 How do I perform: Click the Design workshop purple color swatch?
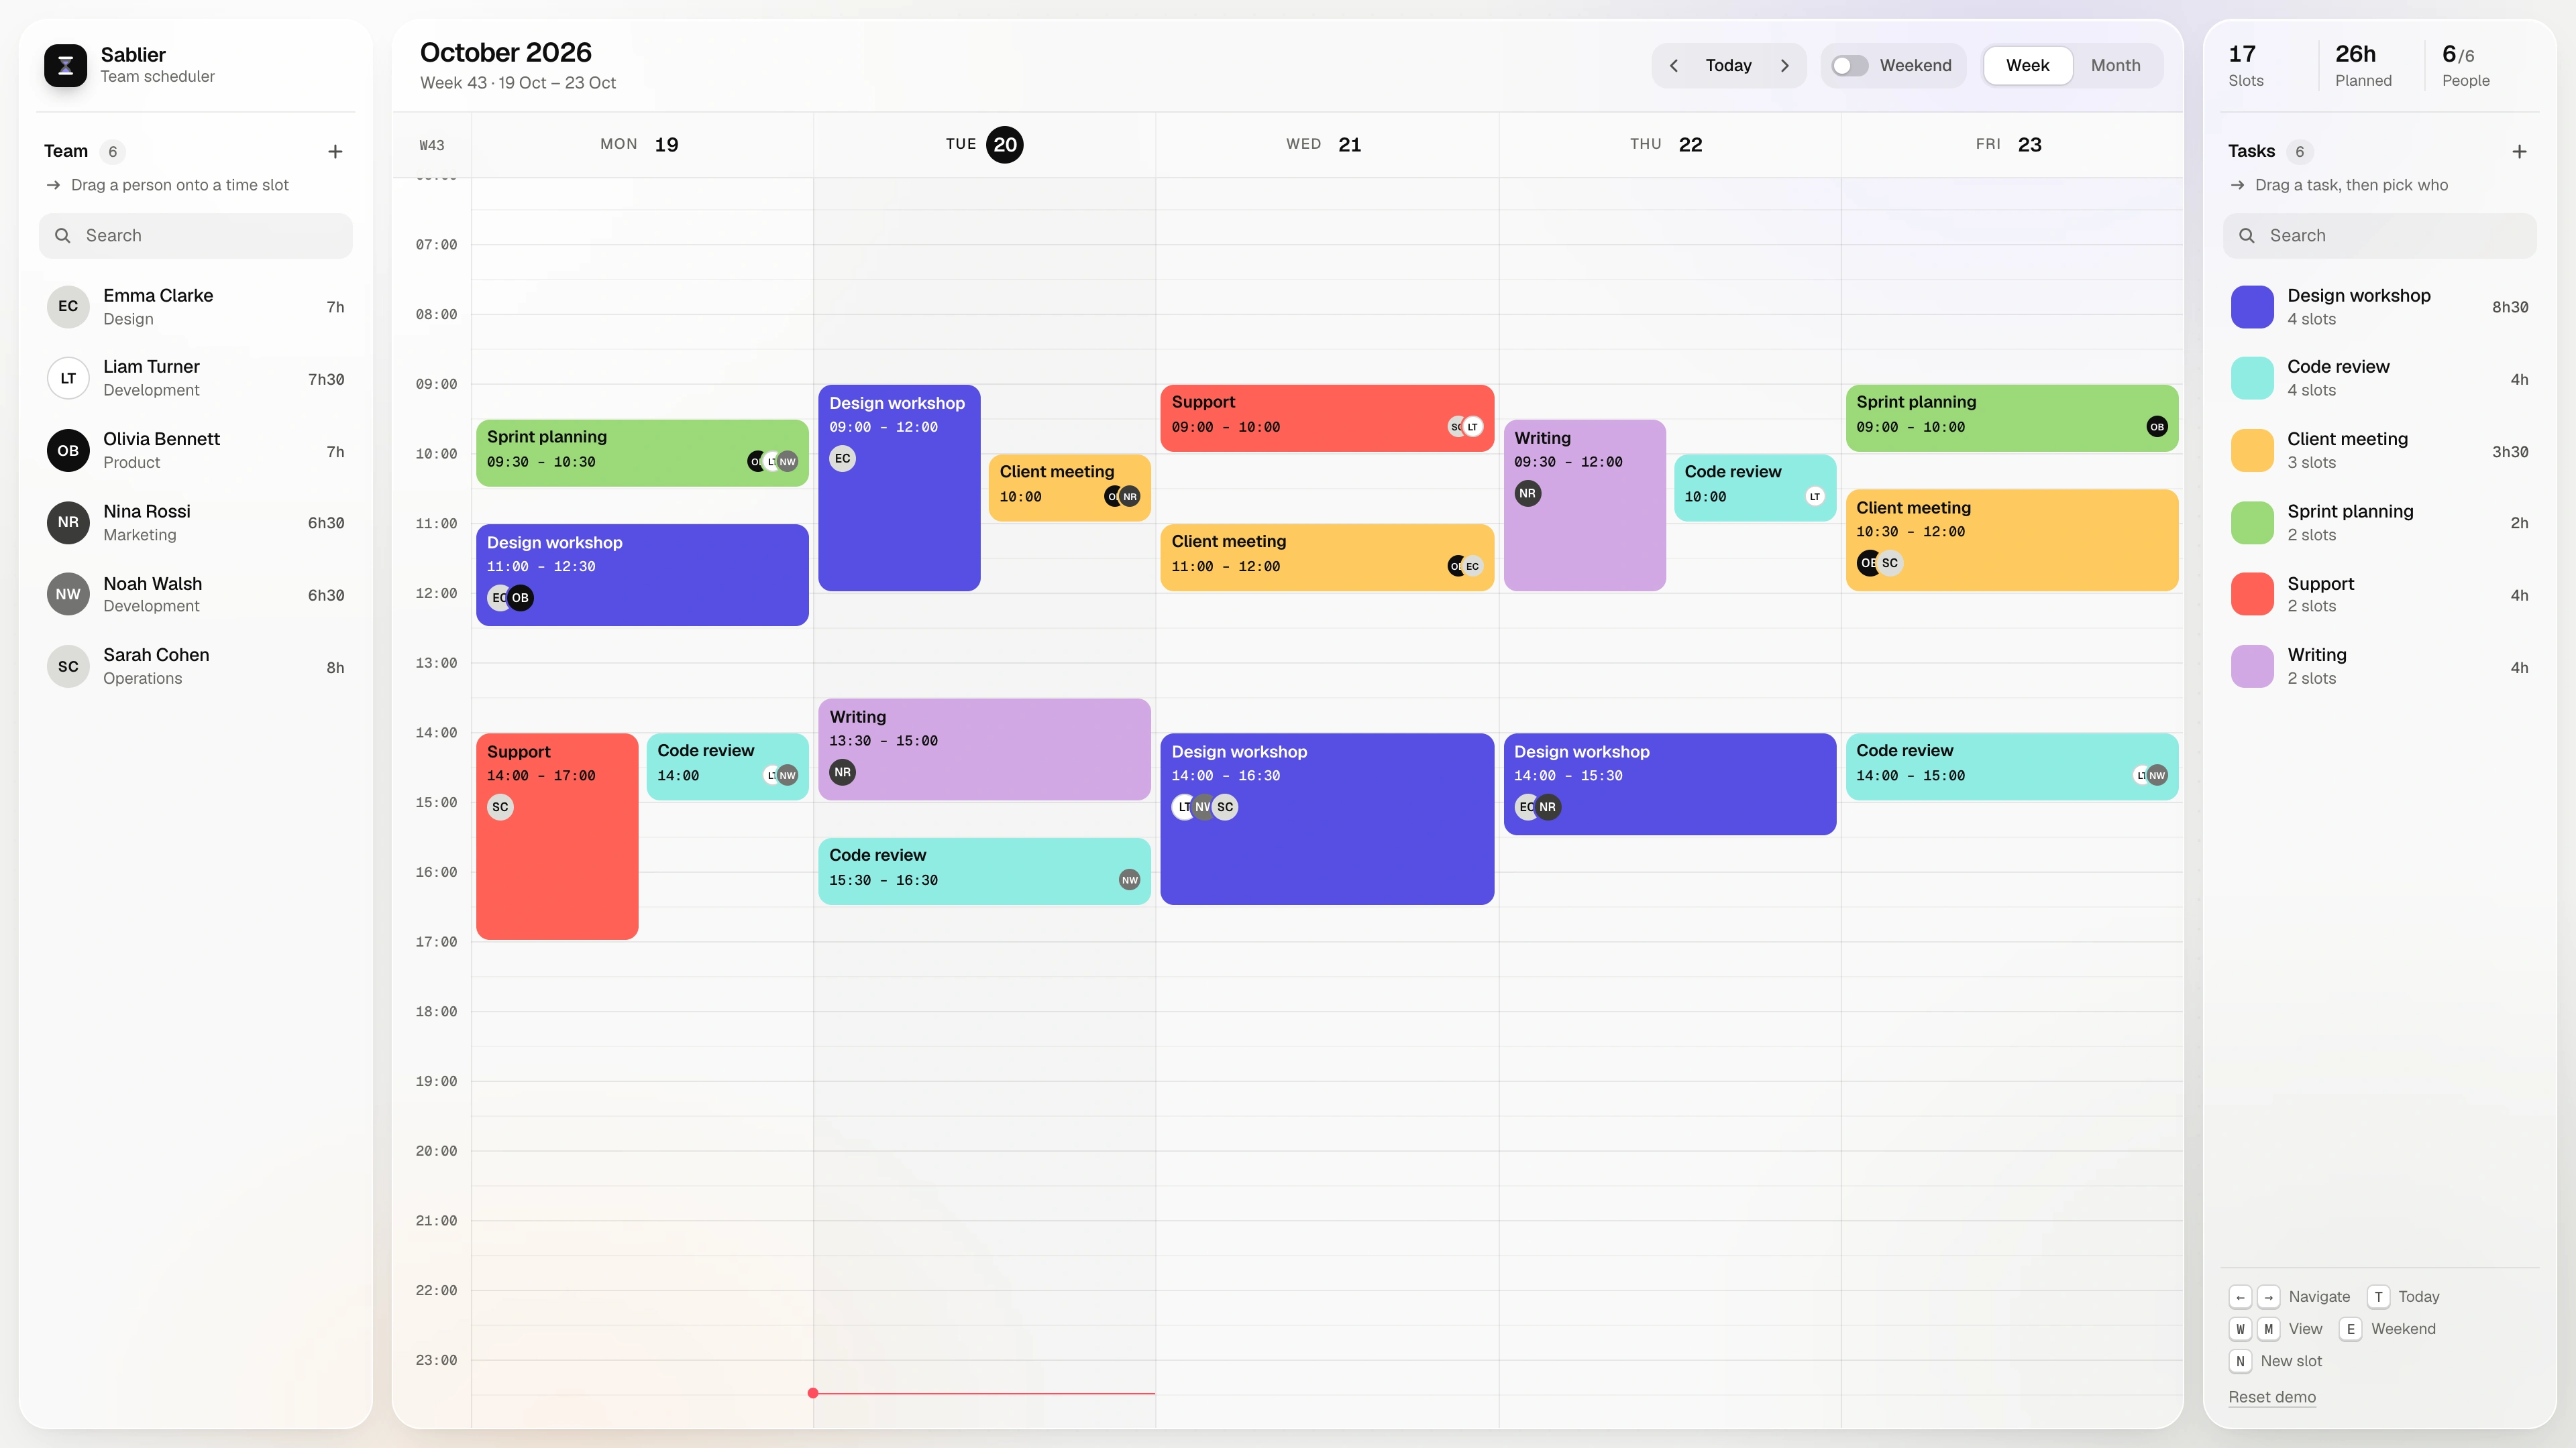tap(2252, 307)
